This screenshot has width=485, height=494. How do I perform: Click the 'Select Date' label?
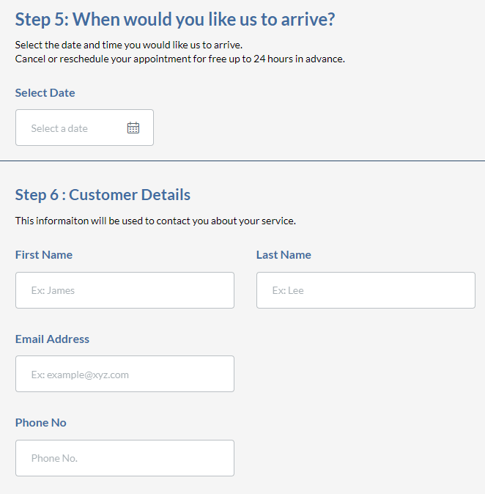[45, 93]
